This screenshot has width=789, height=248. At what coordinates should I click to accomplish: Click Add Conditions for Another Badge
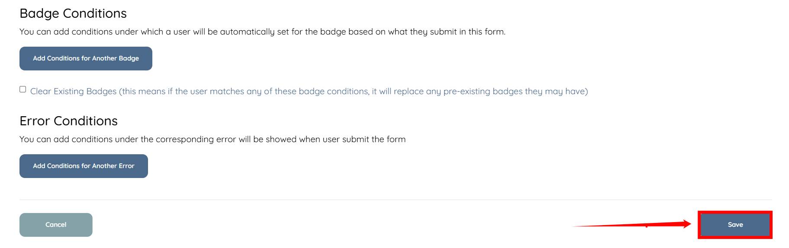pyautogui.click(x=86, y=58)
